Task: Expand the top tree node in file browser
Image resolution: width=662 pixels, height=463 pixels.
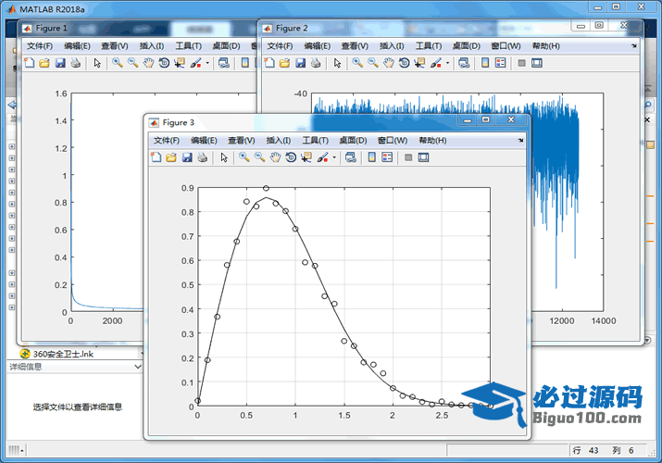Action: [x=11, y=145]
